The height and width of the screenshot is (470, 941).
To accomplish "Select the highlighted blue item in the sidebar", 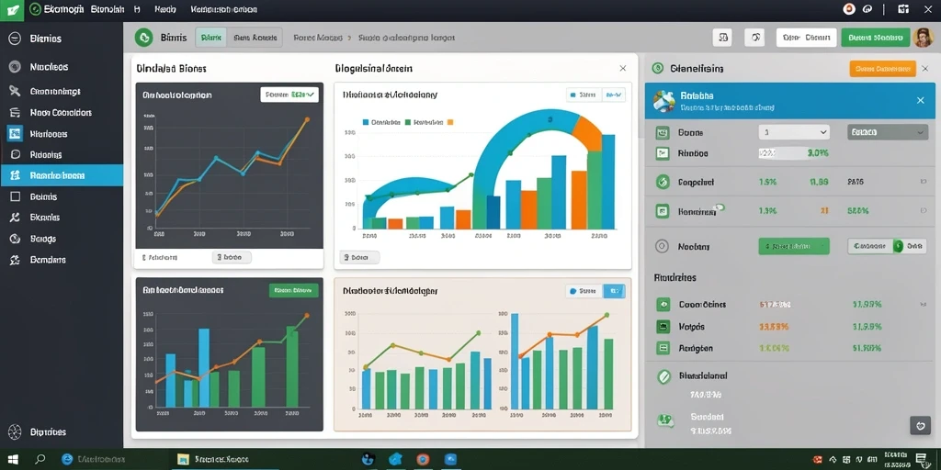I will point(62,175).
